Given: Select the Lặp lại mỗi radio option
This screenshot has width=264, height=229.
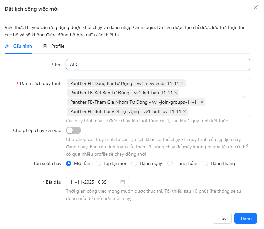Looking at the screenshot, I should 98,163.
